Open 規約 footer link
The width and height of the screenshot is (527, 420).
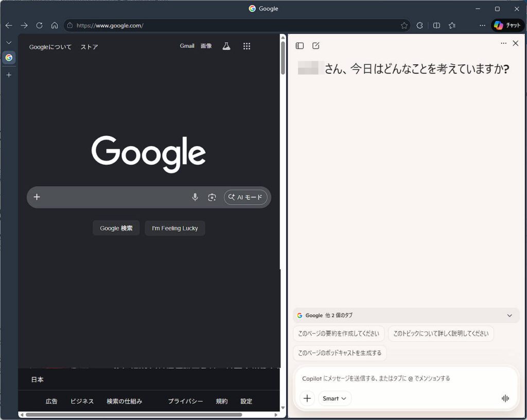[221, 401]
